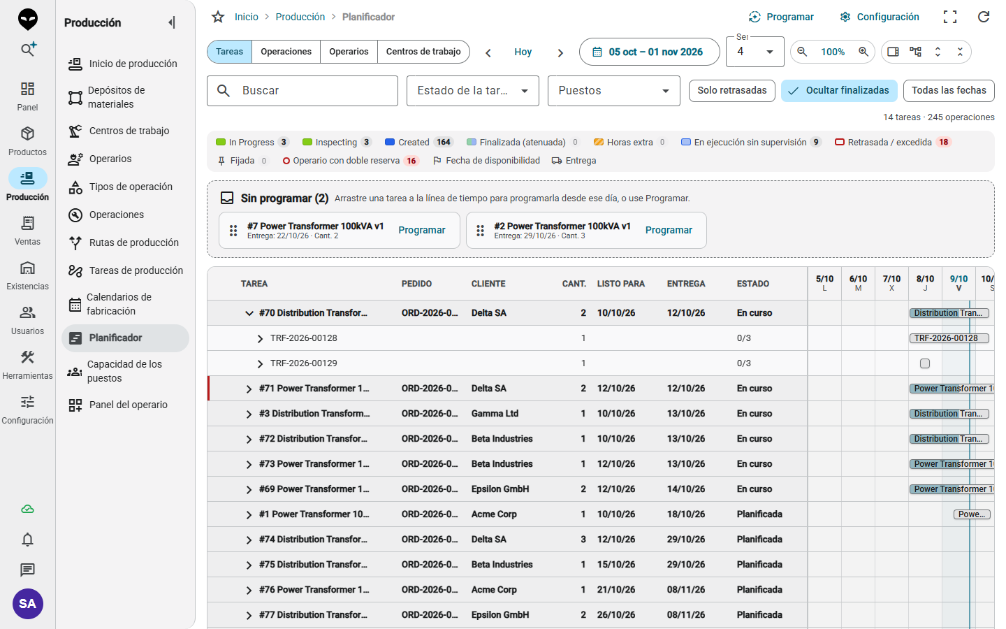1006x629 pixels.
Task: Collapse the Producción side panel arrow
Action: pos(172,22)
